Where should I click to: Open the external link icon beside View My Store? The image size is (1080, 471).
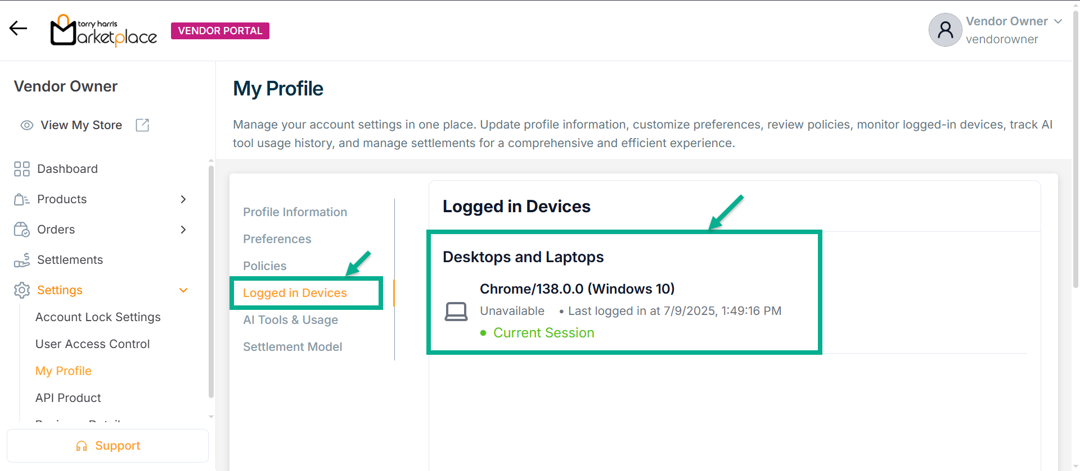[x=142, y=125]
